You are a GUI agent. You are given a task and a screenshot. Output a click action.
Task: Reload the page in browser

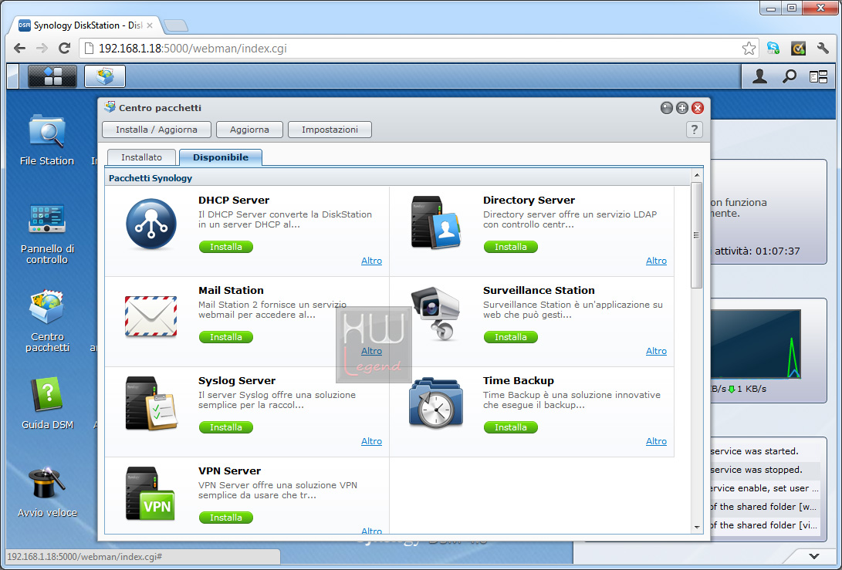click(x=64, y=49)
